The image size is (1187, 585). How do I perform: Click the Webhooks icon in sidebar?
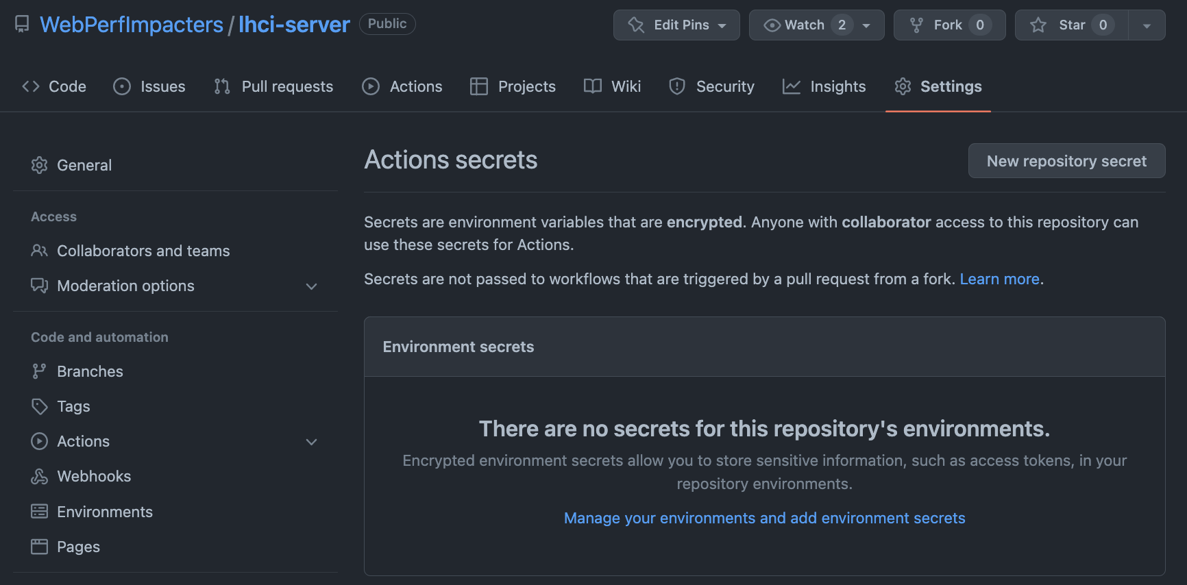point(39,476)
